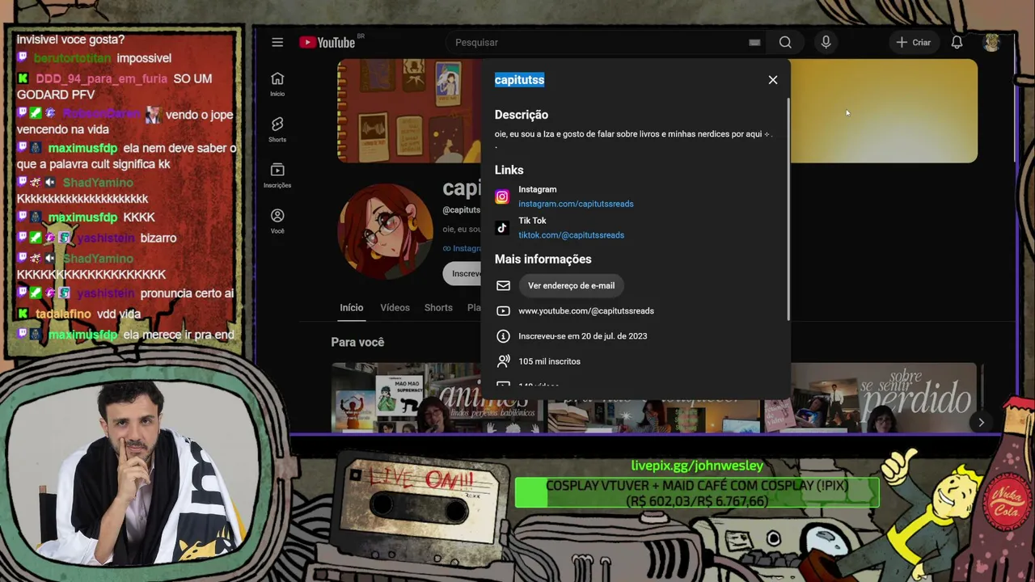Open Shorts from the left sidebar

click(277, 129)
